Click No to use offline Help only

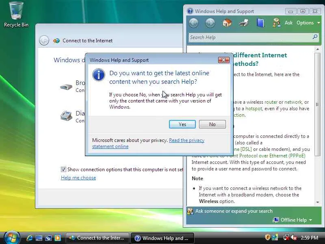(x=212, y=124)
